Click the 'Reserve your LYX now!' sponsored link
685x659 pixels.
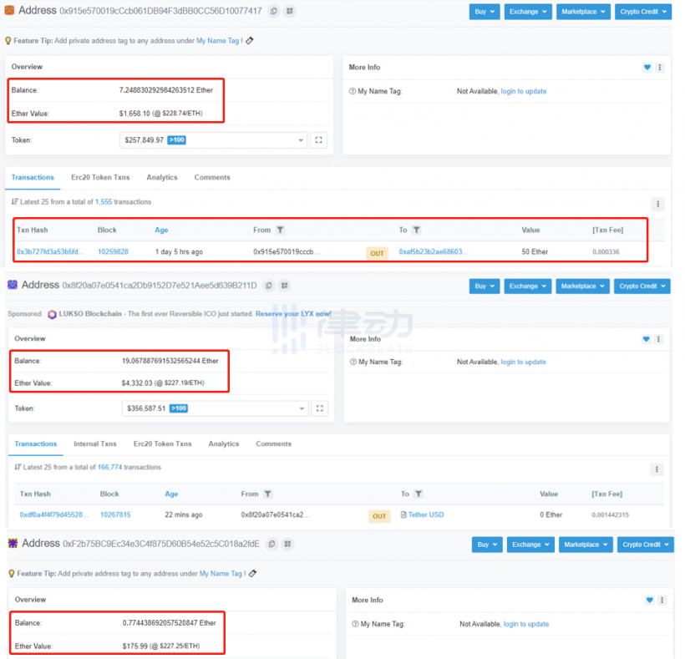click(293, 314)
